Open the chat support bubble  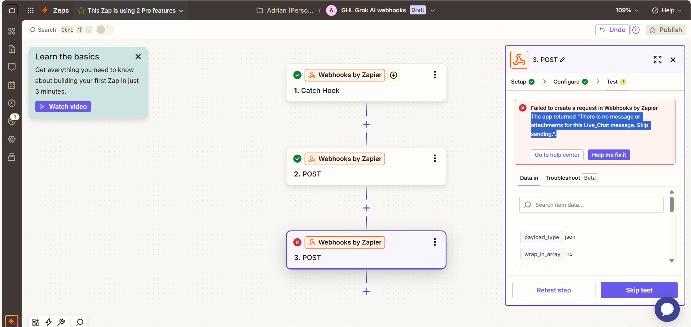(x=667, y=309)
